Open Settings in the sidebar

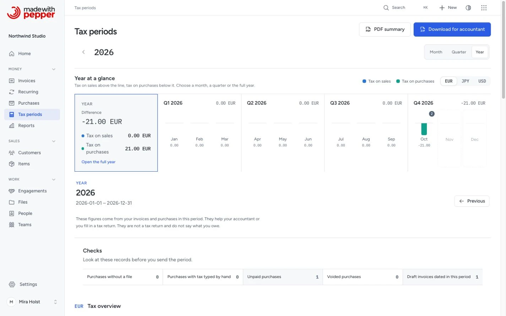[32, 284]
